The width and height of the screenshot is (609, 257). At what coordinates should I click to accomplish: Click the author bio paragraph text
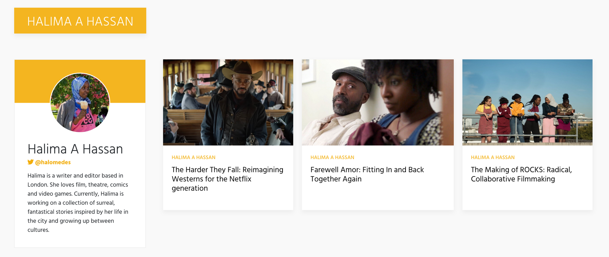click(78, 203)
